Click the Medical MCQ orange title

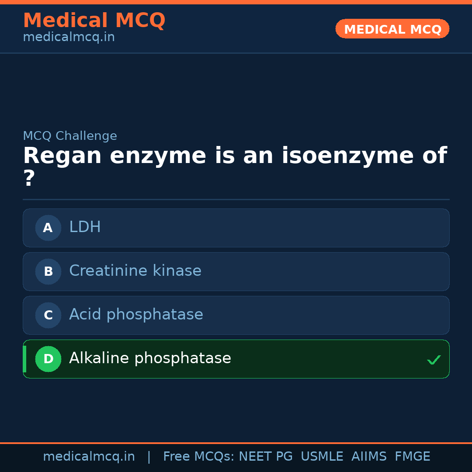94,21
